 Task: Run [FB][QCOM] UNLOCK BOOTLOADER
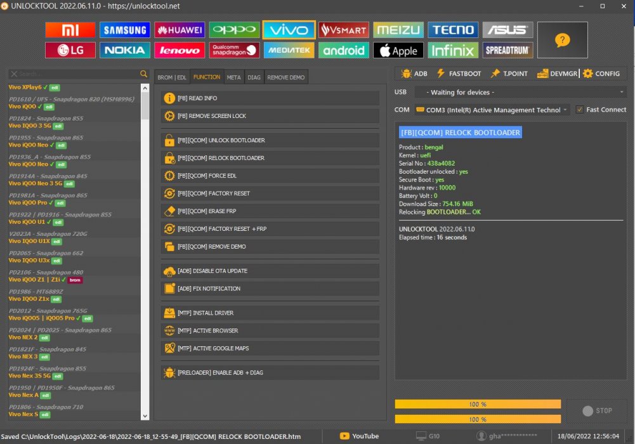pos(270,140)
